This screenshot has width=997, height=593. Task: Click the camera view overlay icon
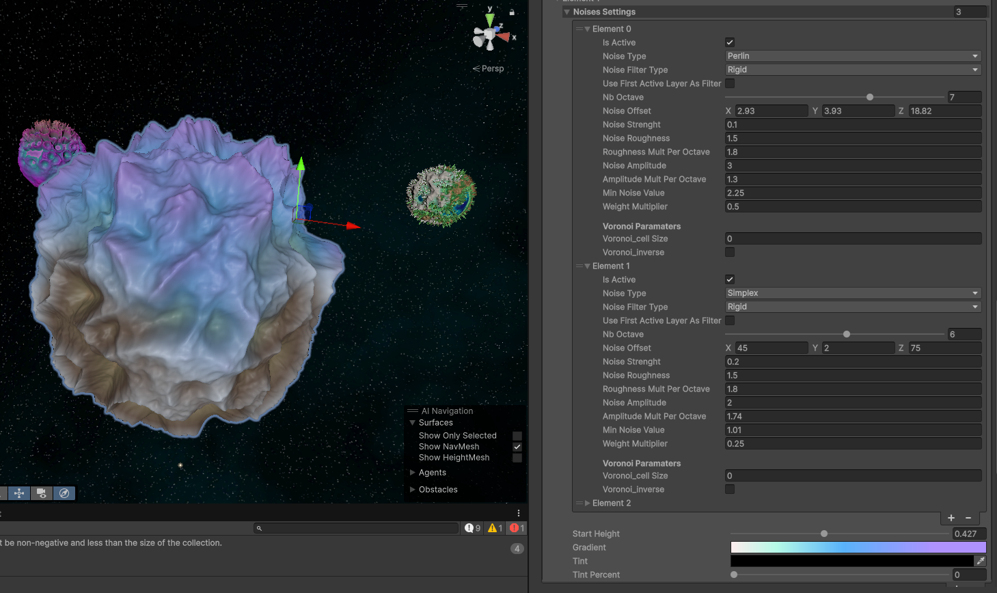pyautogui.click(x=42, y=493)
